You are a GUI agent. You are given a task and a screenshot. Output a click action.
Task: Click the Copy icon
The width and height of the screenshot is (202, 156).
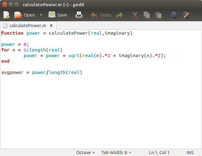pos(147,15)
